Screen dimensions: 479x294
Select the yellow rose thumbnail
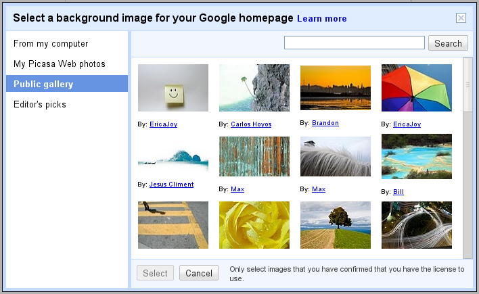point(254,225)
